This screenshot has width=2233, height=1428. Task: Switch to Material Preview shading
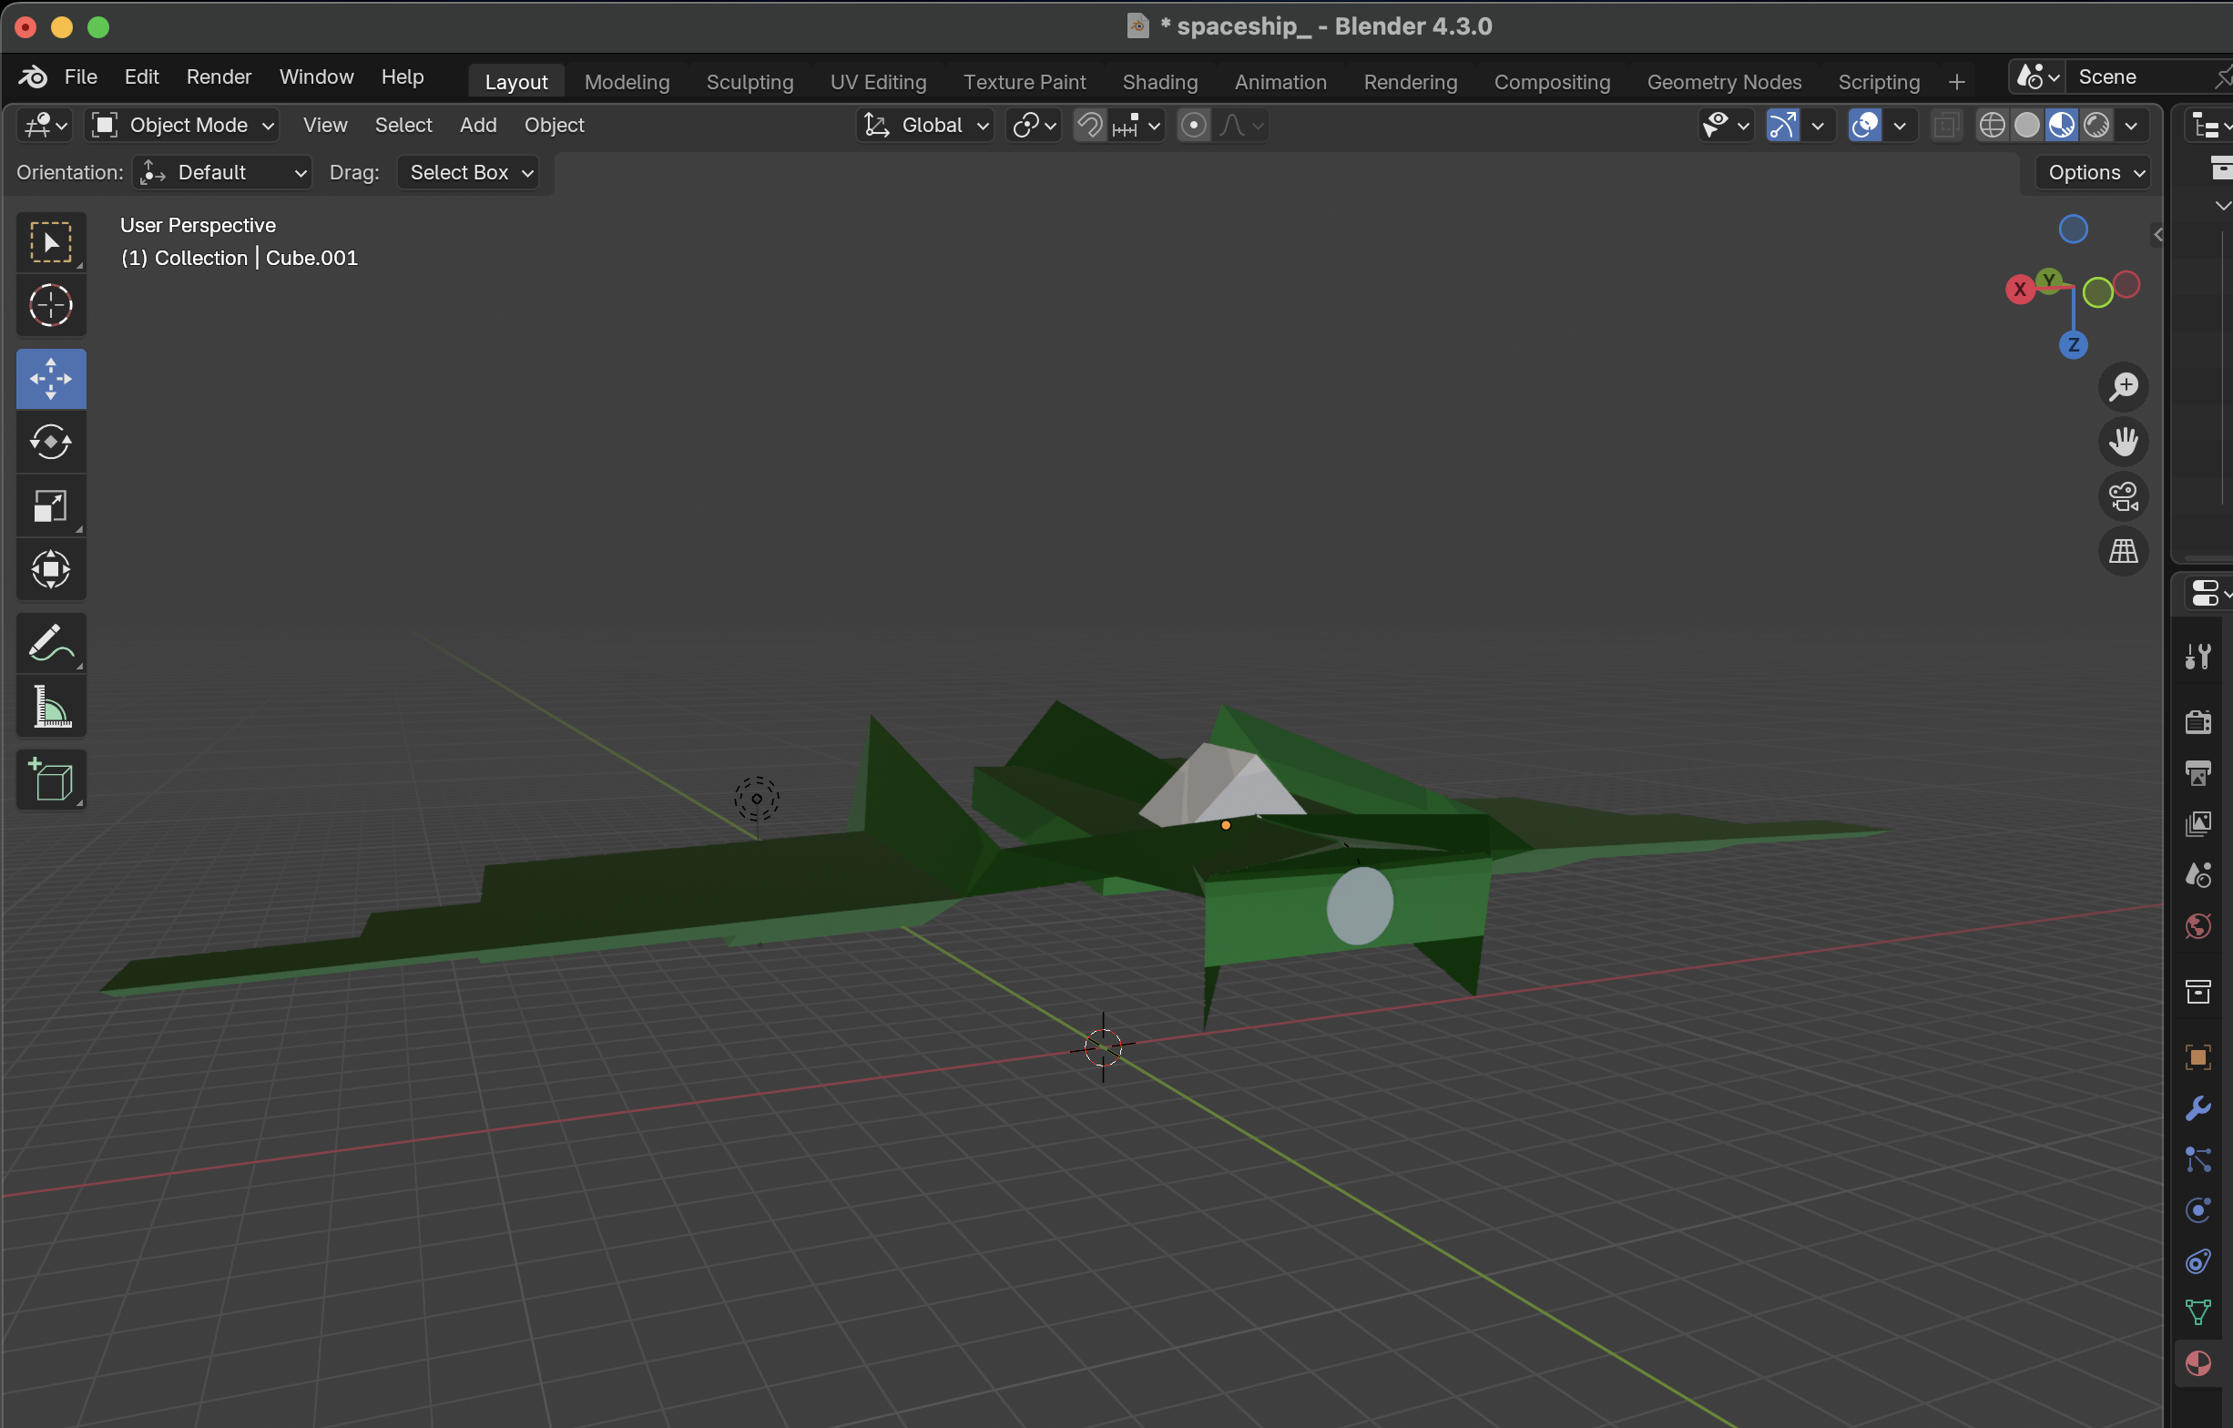pyautogui.click(x=2061, y=125)
